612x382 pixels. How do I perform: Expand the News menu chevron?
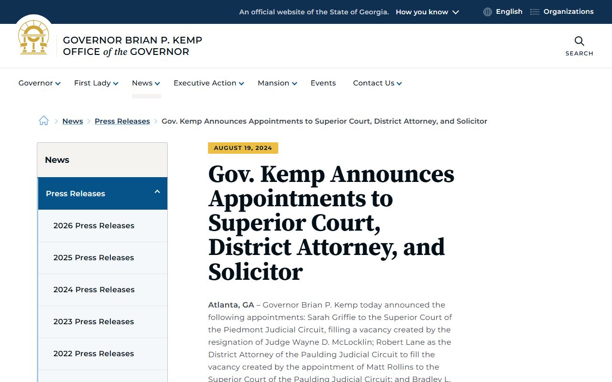point(157,84)
